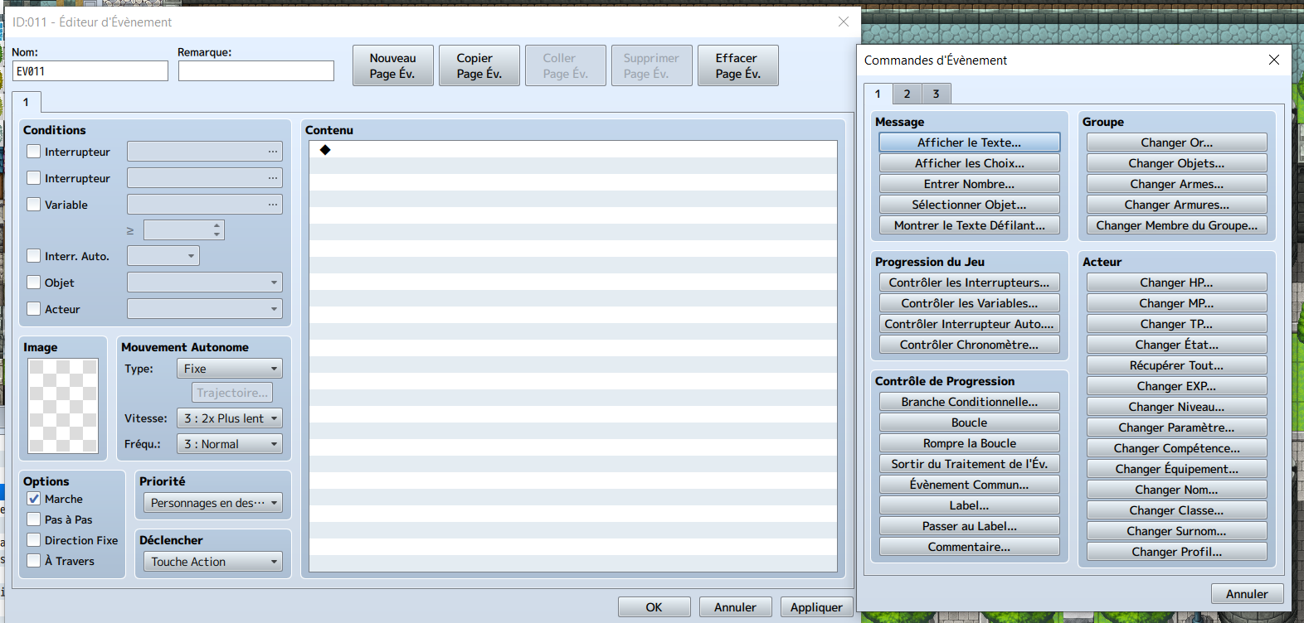Select Changer Profil command
This screenshot has width=1304, height=623.
tap(1177, 552)
